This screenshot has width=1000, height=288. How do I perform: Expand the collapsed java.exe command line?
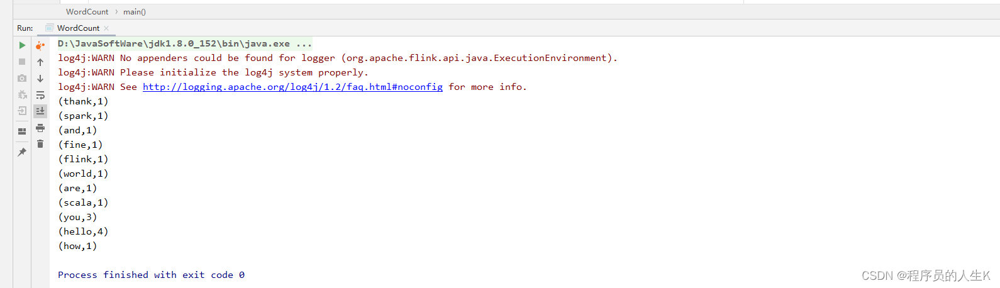coord(304,44)
